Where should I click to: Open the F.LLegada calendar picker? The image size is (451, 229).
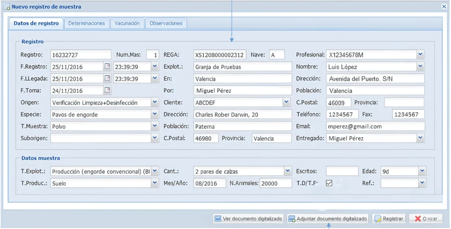(107, 78)
